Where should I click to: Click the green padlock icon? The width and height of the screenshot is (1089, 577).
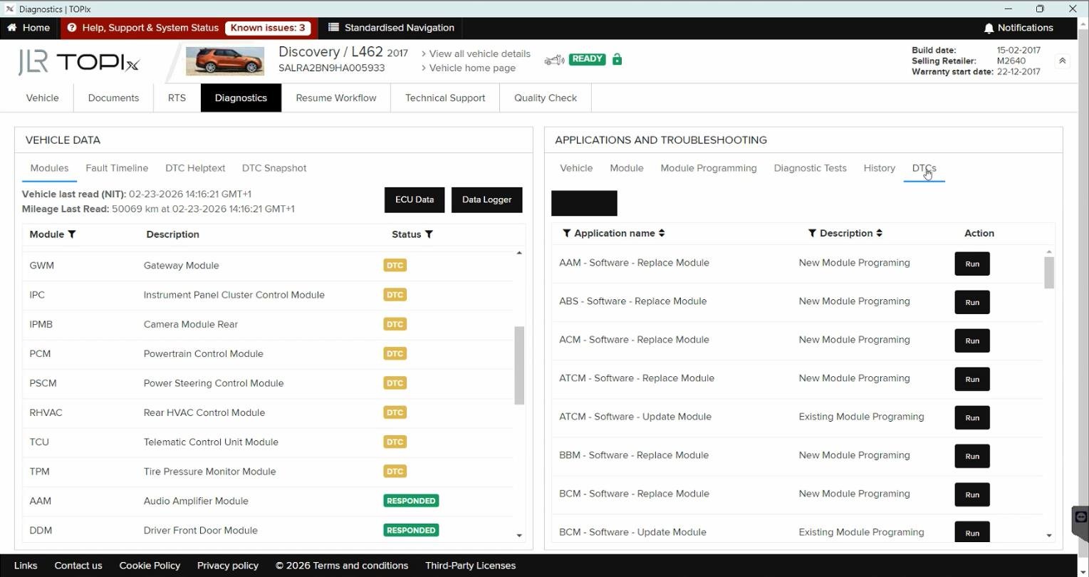[x=617, y=59]
